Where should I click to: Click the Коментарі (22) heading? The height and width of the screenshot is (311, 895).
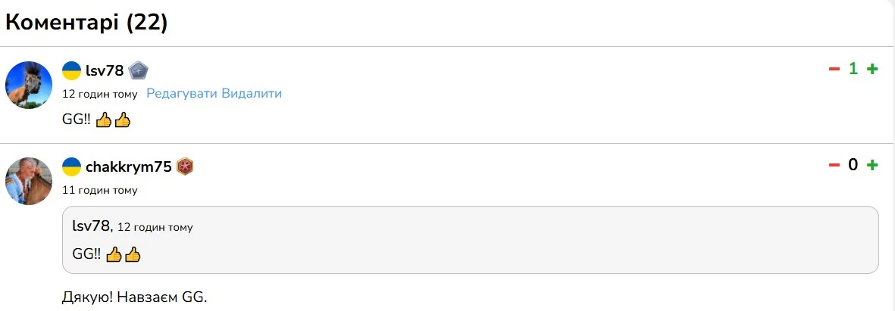tap(86, 23)
